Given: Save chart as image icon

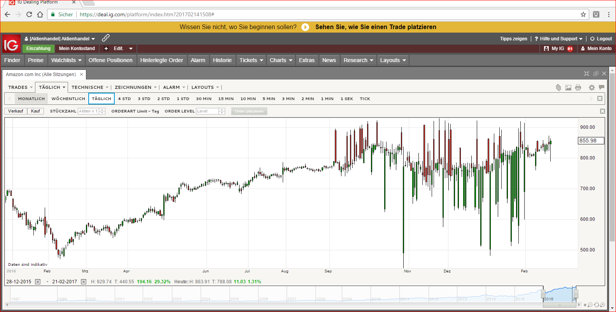Looking at the screenshot, I should 568,88.
